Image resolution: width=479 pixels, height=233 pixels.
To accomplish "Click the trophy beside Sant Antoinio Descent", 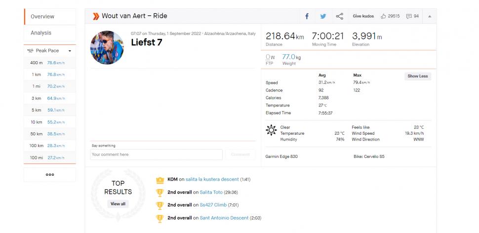I will [x=160, y=218].
